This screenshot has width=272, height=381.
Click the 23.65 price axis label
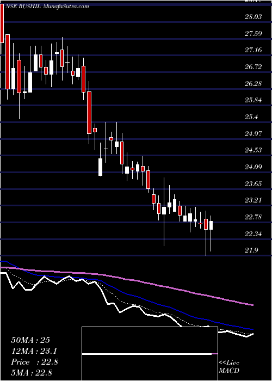[x=253, y=184]
